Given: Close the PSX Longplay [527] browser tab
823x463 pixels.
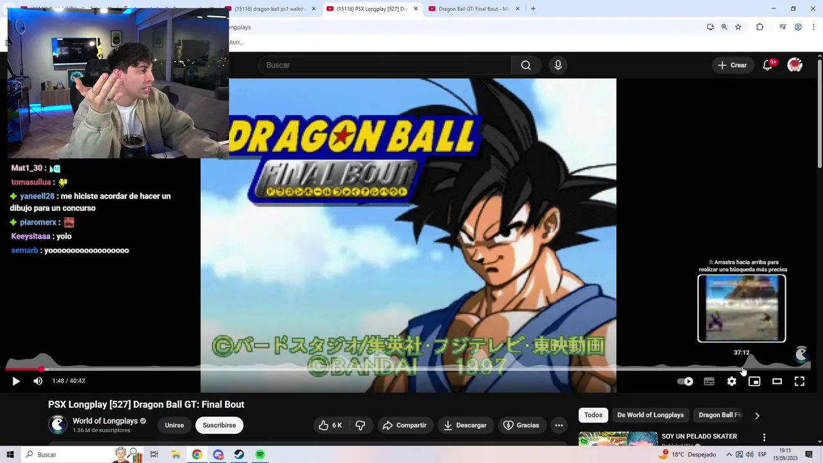Looking at the screenshot, I should click(415, 9).
